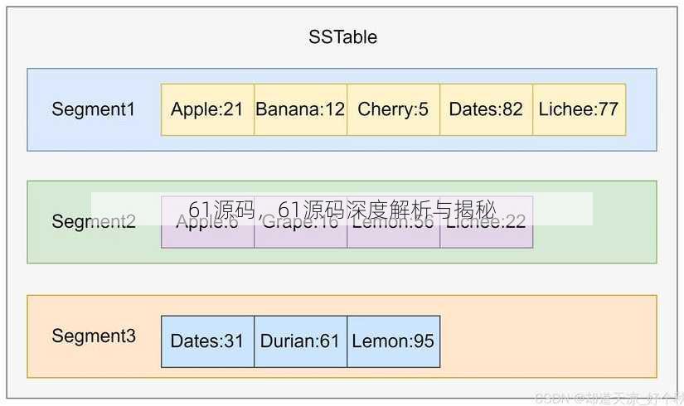
Task: Select the Segment1 label
Action: (x=94, y=109)
